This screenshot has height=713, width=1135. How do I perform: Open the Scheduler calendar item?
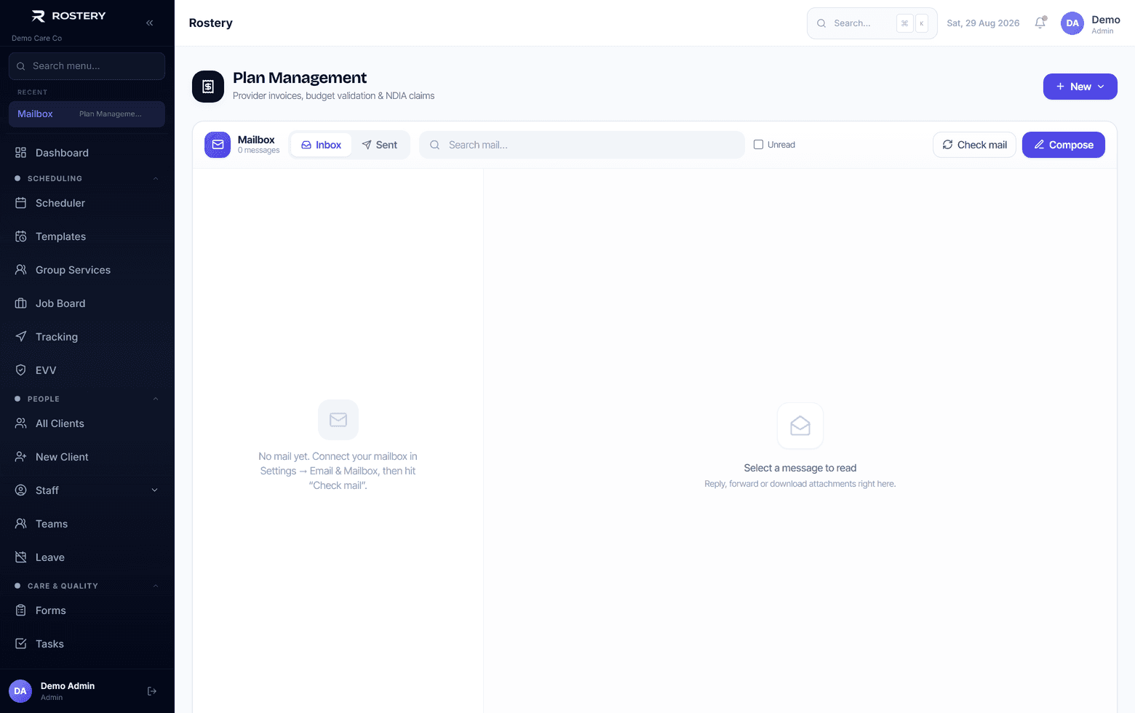click(x=87, y=203)
